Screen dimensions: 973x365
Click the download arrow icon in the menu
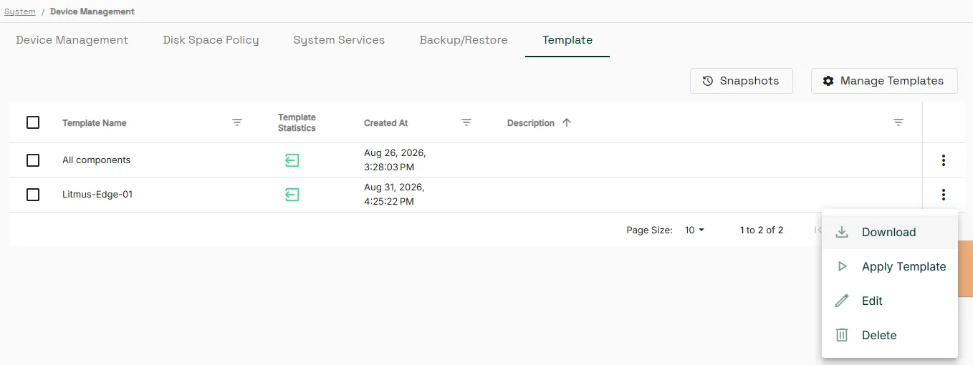843,232
